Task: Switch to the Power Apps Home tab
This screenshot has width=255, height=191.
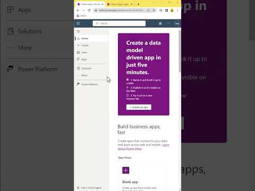Action: [x=90, y=4]
